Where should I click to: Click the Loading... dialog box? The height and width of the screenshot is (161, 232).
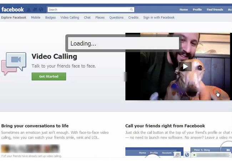[x=123, y=43]
